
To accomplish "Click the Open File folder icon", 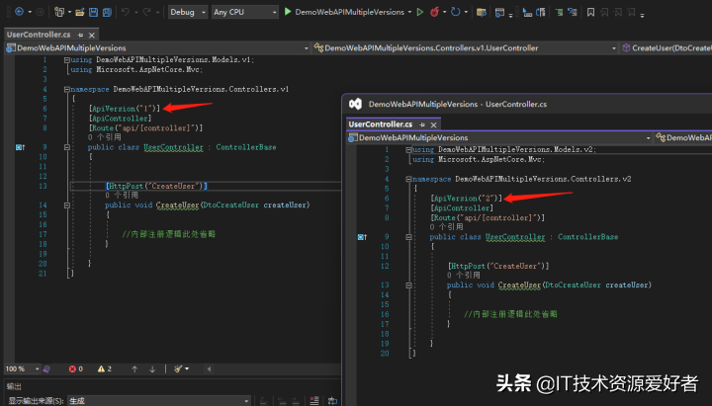I will pyautogui.click(x=80, y=12).
